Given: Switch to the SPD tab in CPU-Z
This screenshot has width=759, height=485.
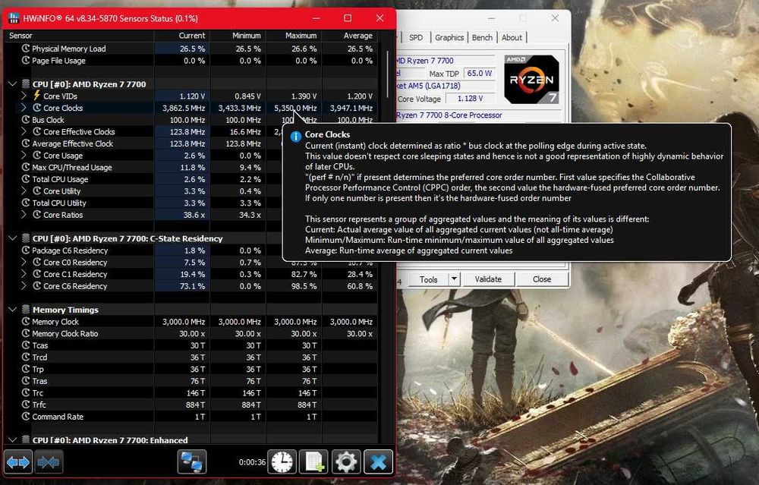Looking at the screenshot, I should [x=416, y=37].
